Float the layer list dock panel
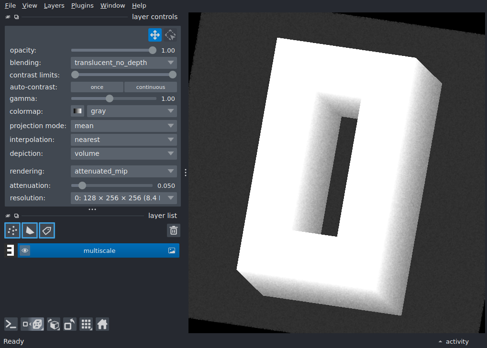This screenshot has width=487, height=348. coord(16,216)
